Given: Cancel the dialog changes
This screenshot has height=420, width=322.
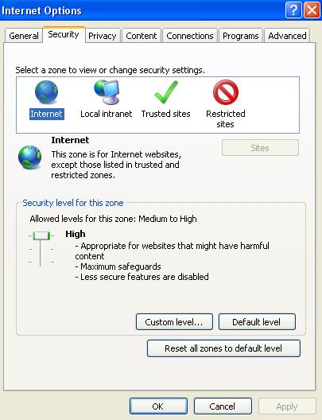Looking at the screenshot, I should pyautogui.click(x=223, y=406).
